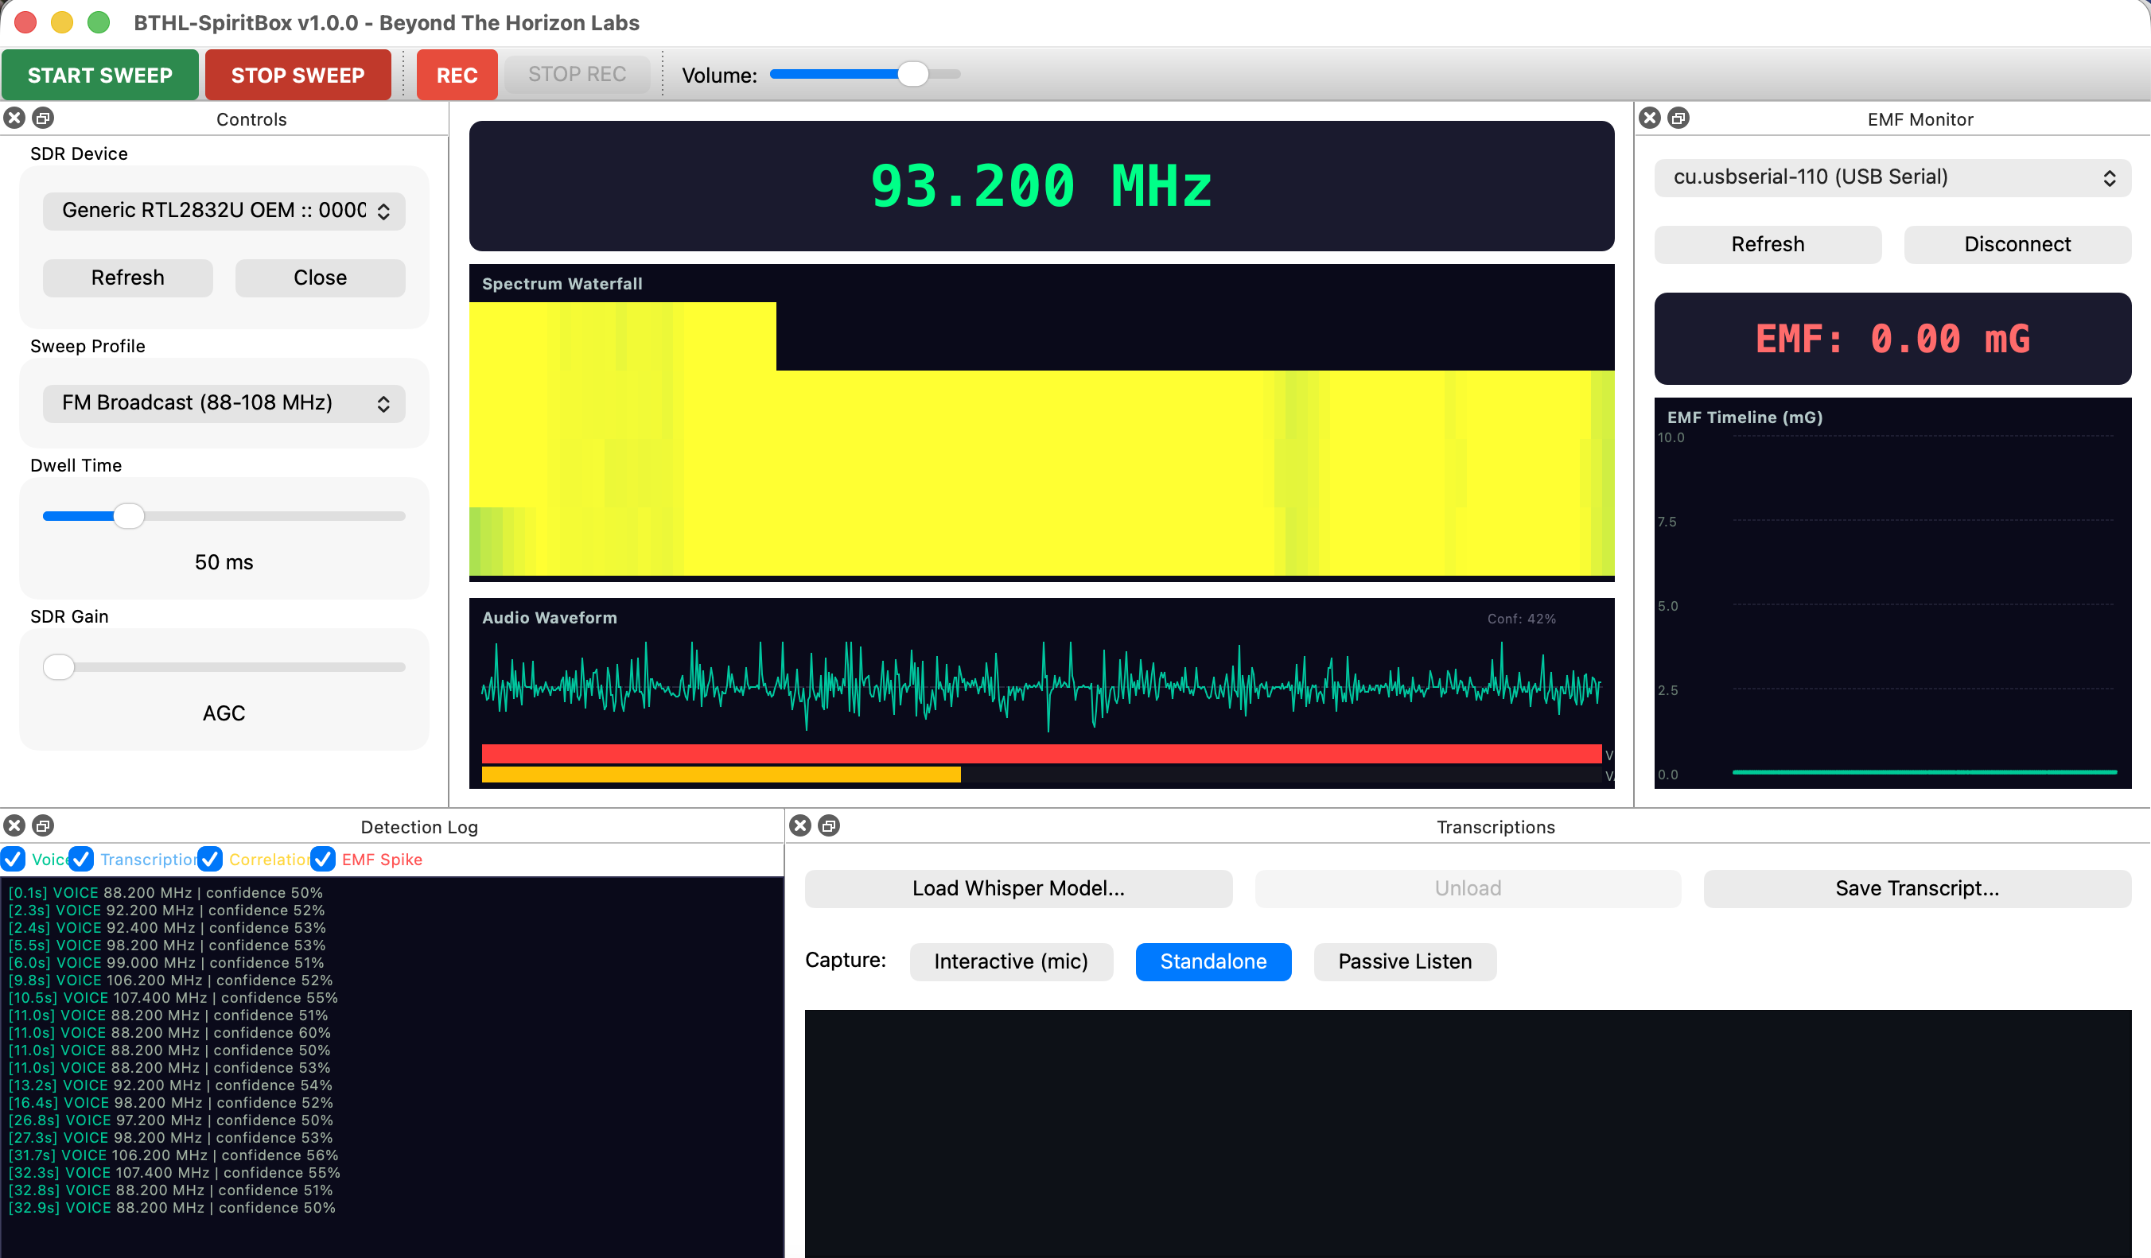Float the Detection Log dock panel
2151x1258 pixels.
43,825
